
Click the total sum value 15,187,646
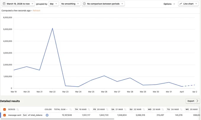coord(67,115)
